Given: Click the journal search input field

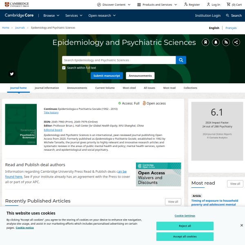Looking at the screenshot, I should coord(119,60).
